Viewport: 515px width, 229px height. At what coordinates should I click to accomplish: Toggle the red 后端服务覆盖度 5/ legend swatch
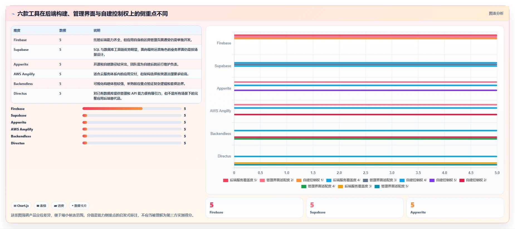(226, 180)
